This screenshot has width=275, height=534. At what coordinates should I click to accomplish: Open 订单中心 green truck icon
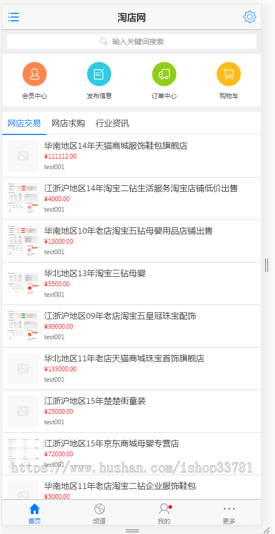164,74
